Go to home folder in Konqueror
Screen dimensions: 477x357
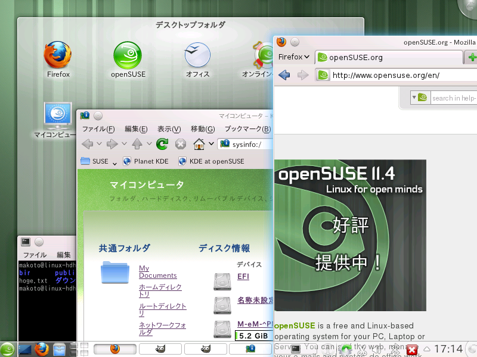pyautogui.click(x=199, y=144)
